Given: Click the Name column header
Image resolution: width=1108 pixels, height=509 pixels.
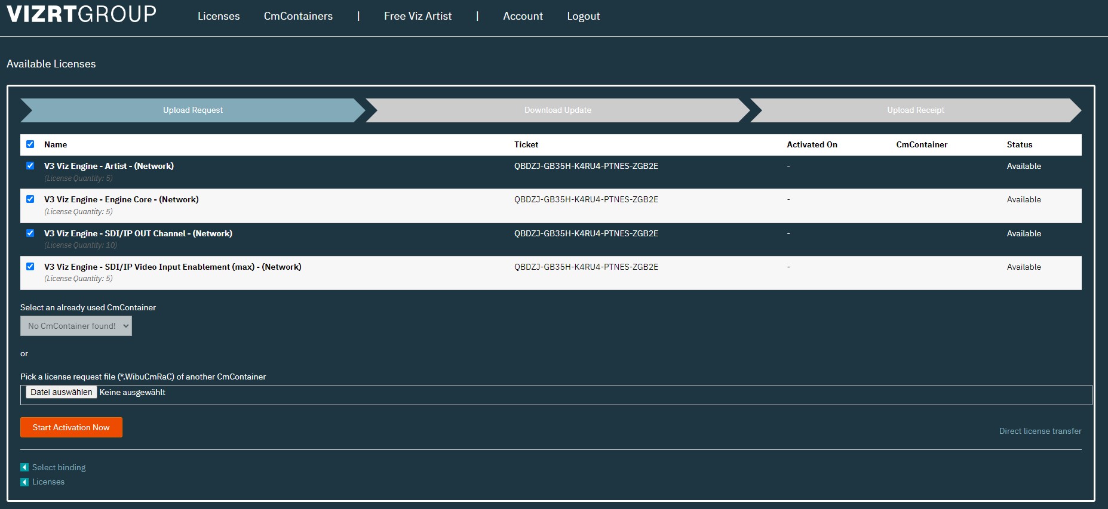Looking at the screenshot, I should (56, 144).
